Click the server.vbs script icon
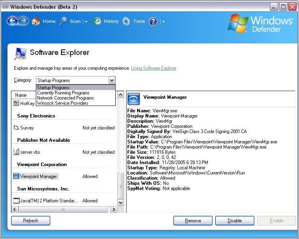Viewport: 299px width, 239px height. [x=16, y=152]
